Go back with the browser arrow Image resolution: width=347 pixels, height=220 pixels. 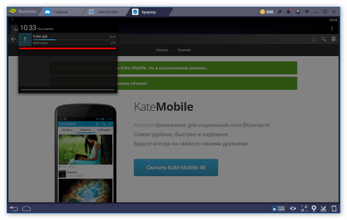(x=13, y=39)
